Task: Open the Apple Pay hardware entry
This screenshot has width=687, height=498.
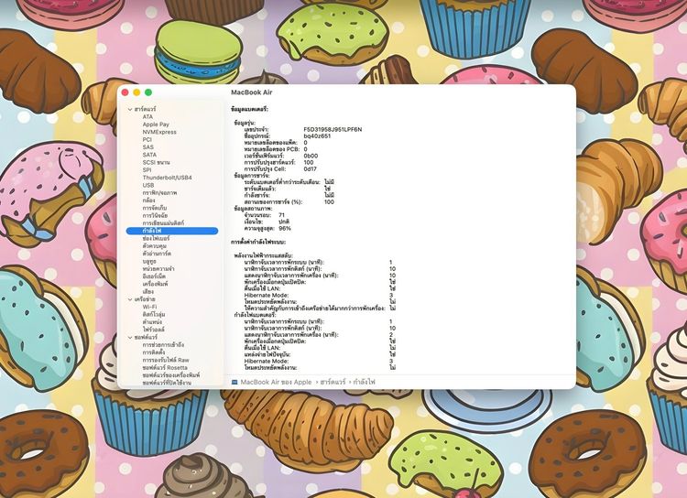Action: point(156,124)
